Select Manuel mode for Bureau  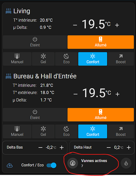(x=17, y=131)
